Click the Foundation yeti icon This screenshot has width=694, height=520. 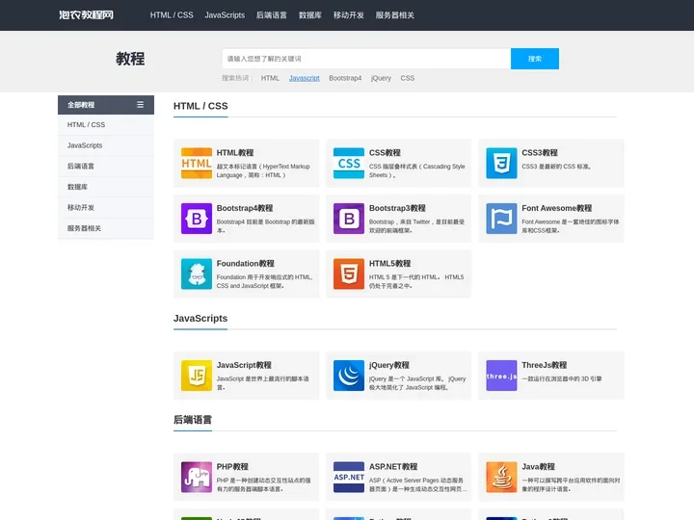[197, 273]
